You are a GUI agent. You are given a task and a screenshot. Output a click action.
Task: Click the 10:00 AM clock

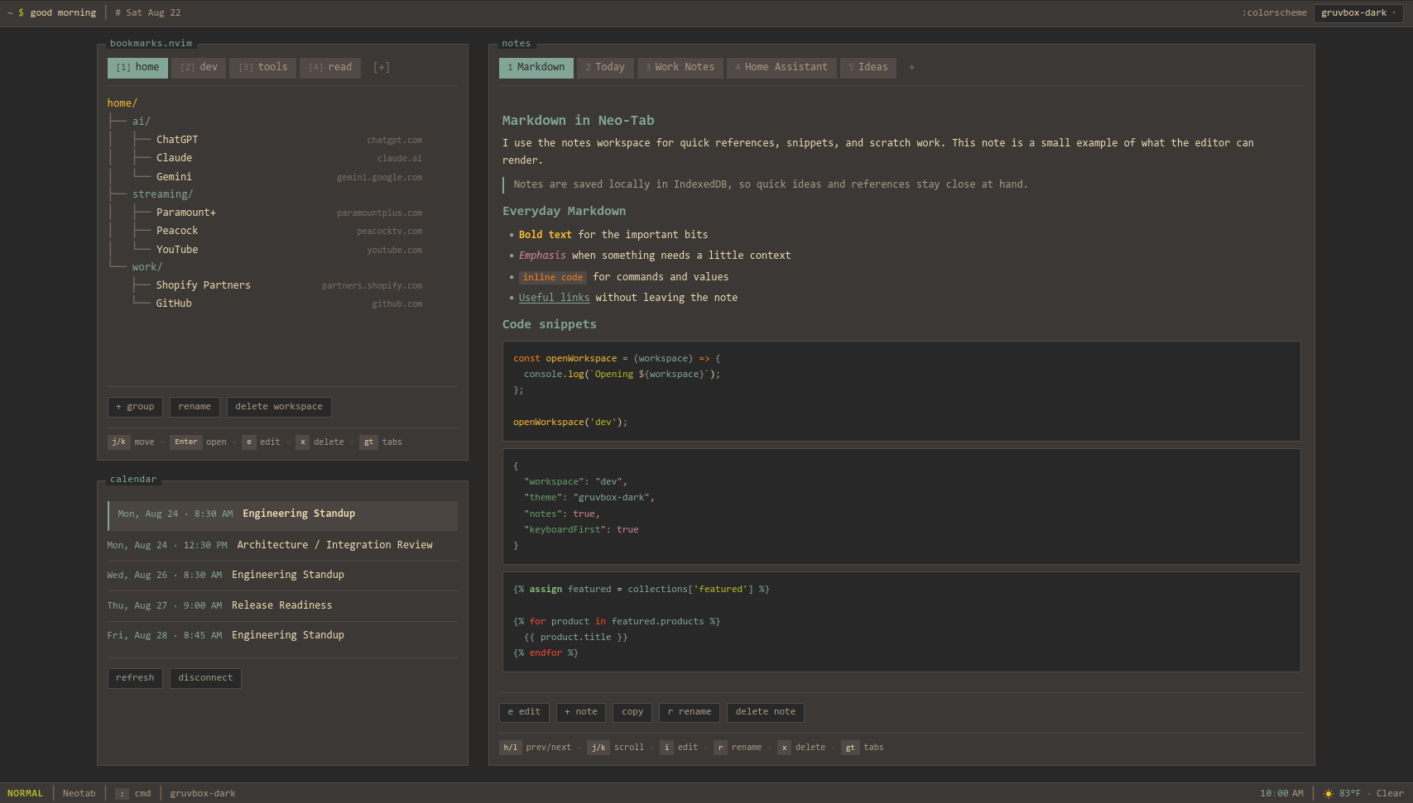(1281, 793)
